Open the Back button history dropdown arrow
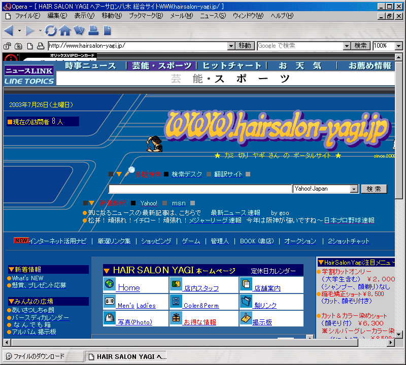The width and height of the screenshot is (406, 365). coord(19,31)
